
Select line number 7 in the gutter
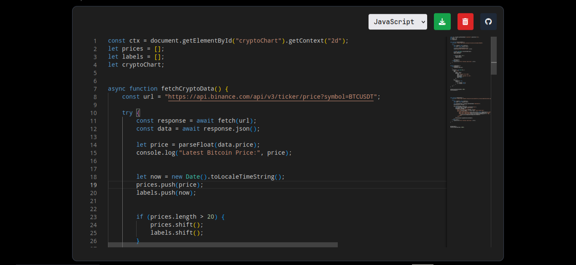(95, 89)
